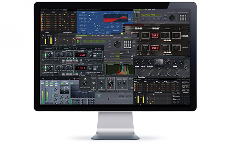
Task: Click the Oscillator knob on Instant Phaser
Action: point(101,83)
